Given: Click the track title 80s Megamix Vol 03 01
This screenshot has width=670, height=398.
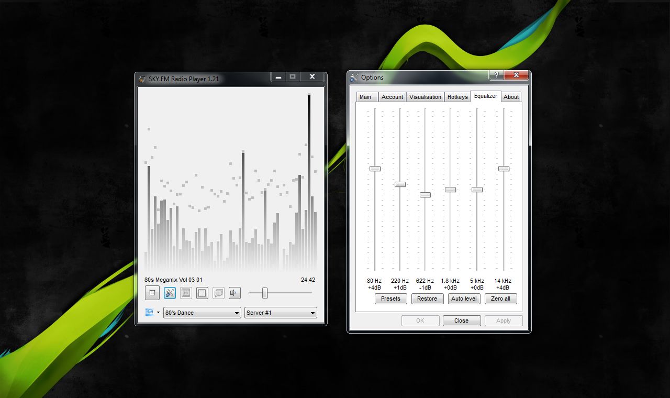Looking at the screenshot, I should (x=173, y=280).
